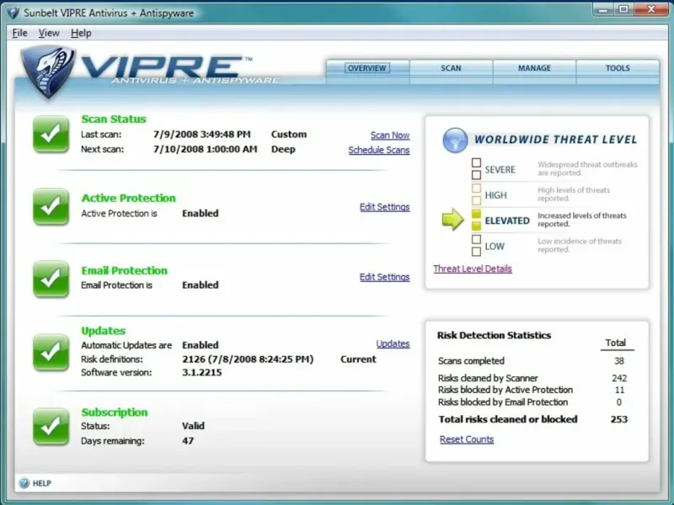This screenshot has height=505, width=674.
Task: Click the Worldwide Threat Level globe icon
Action: pyautogui.click(x=455, y=140)
